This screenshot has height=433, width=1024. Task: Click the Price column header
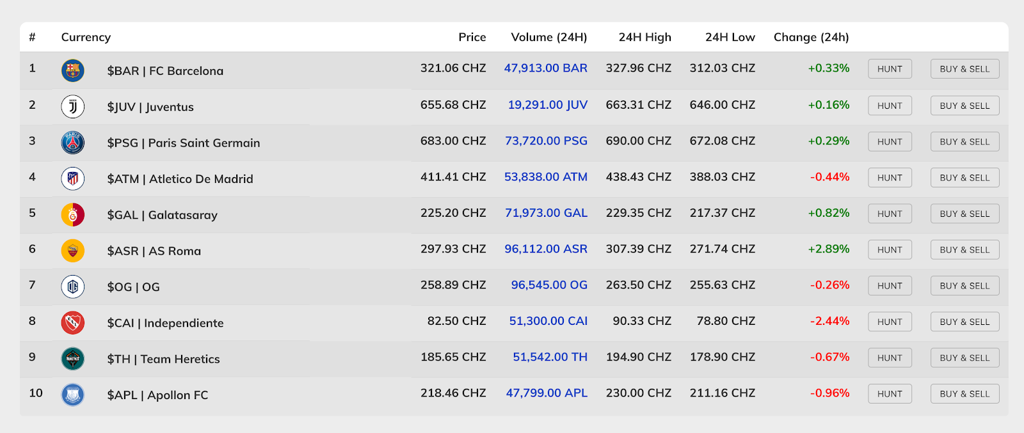click(x=472, y=37)
